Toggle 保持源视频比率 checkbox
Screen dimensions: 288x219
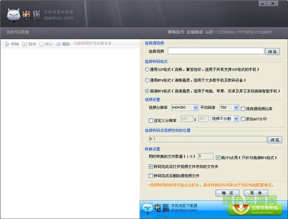point(243,109)
